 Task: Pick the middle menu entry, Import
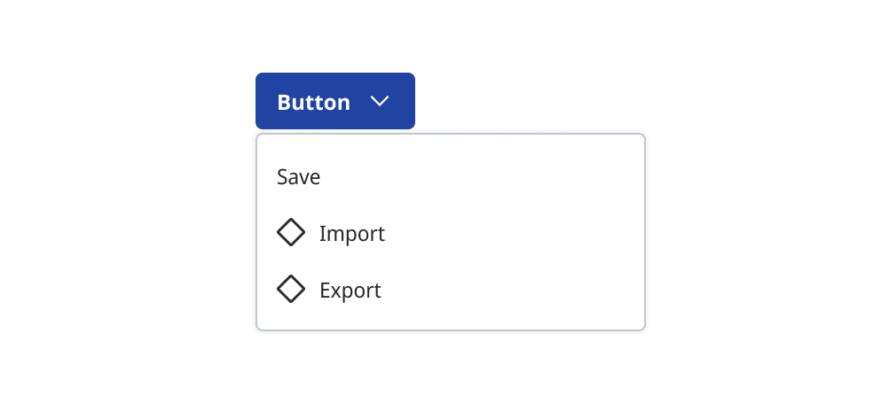pyautogui.click(x=450, y=234)
